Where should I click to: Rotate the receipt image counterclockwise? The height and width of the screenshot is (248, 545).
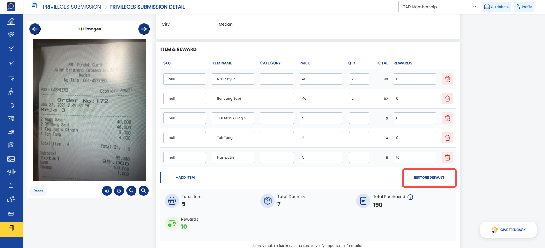[107, 191]
